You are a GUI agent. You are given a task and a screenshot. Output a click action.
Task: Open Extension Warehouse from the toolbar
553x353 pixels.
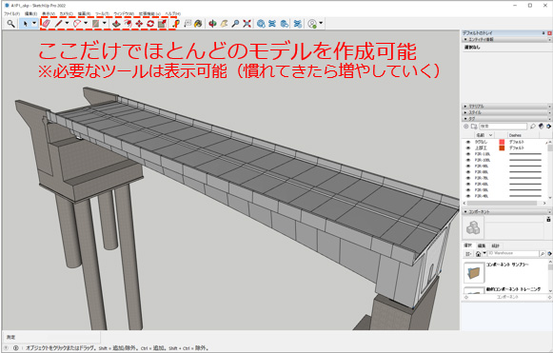272,23
